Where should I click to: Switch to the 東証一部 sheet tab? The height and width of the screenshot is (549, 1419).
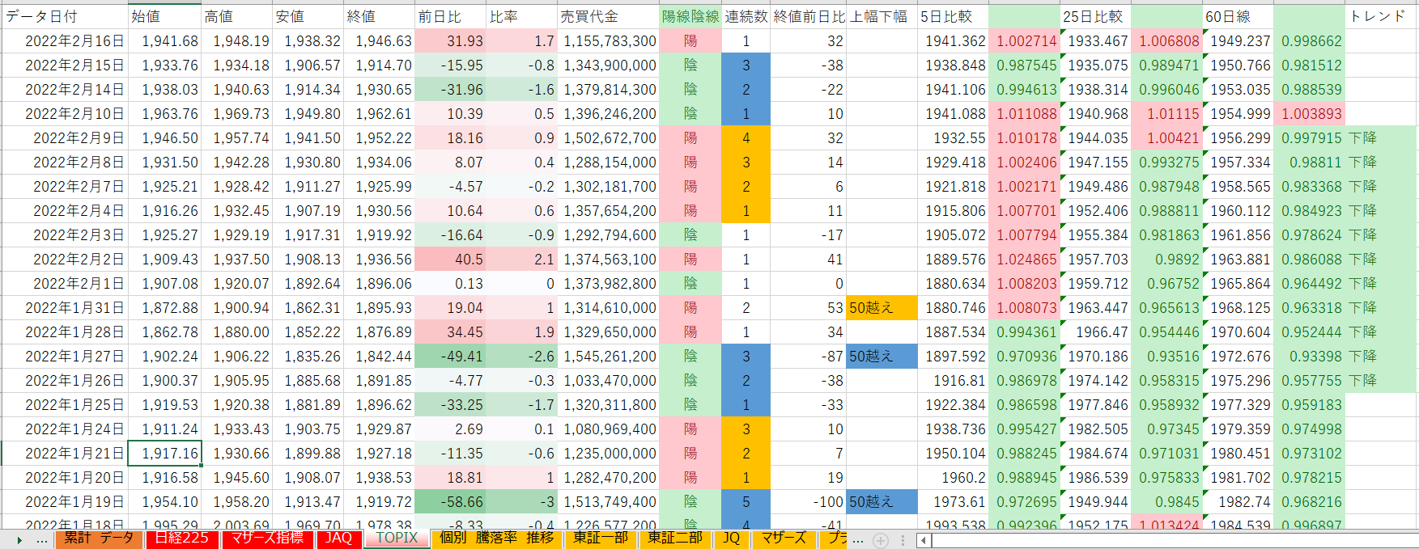[601, 538]
